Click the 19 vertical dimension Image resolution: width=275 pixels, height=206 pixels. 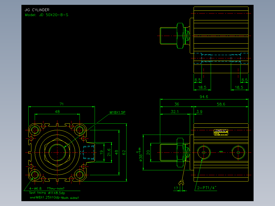(x=101, y=152)
